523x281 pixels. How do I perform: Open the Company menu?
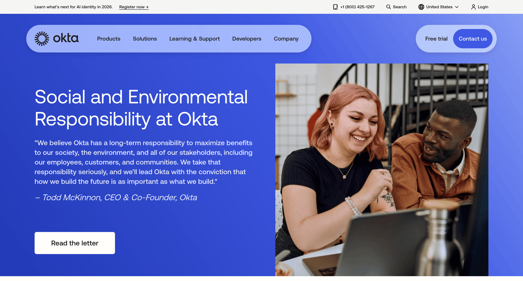[x=286, y=39]
